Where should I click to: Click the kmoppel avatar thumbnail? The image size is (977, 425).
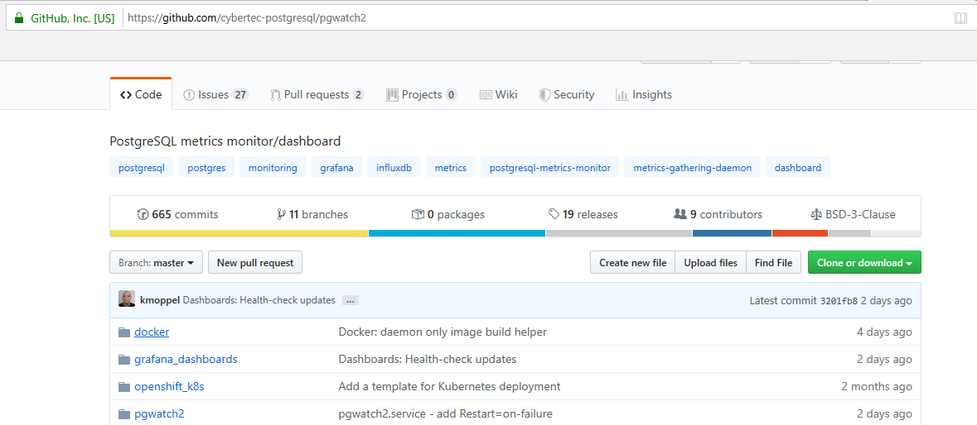(127, 299)
